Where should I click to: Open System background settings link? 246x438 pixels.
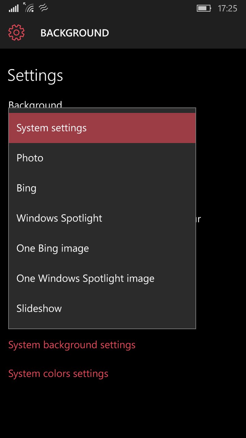tap(72, 345)
